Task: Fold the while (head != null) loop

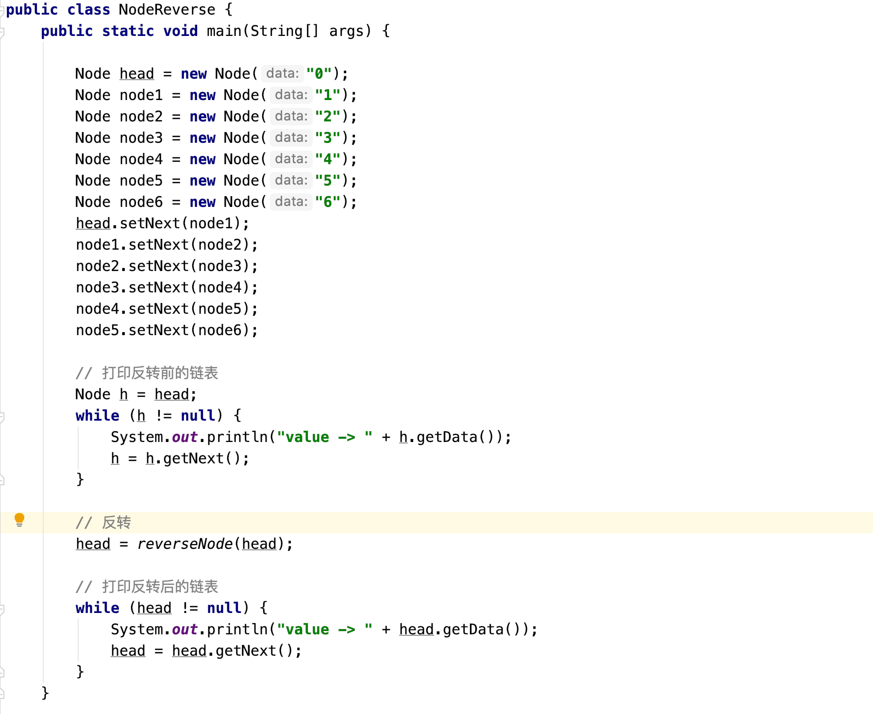Action: [x=2, y=609]
